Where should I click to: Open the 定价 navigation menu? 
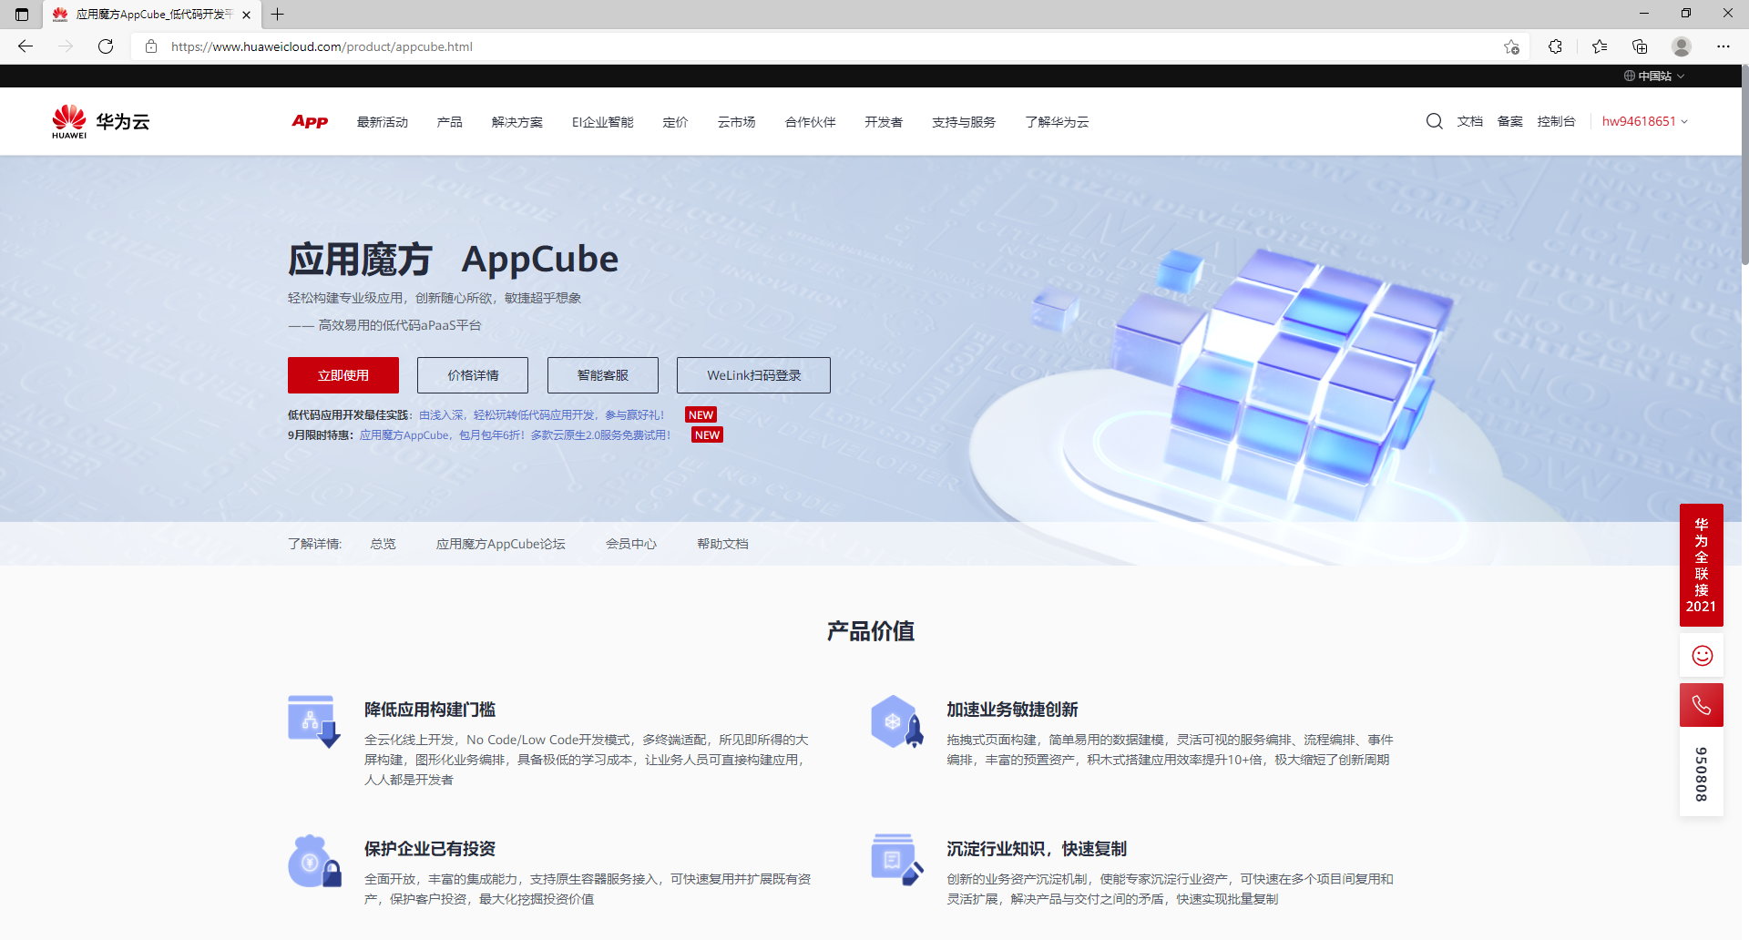pos(676,122)
